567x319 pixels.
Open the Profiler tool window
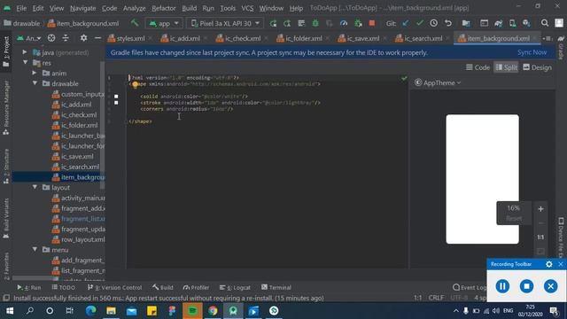[x=196, y=287]
